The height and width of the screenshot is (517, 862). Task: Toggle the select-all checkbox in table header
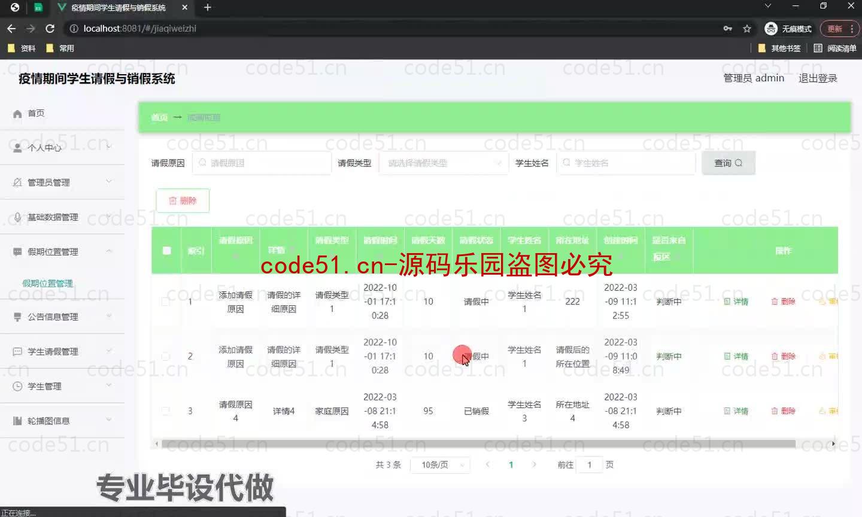(167, 251)
